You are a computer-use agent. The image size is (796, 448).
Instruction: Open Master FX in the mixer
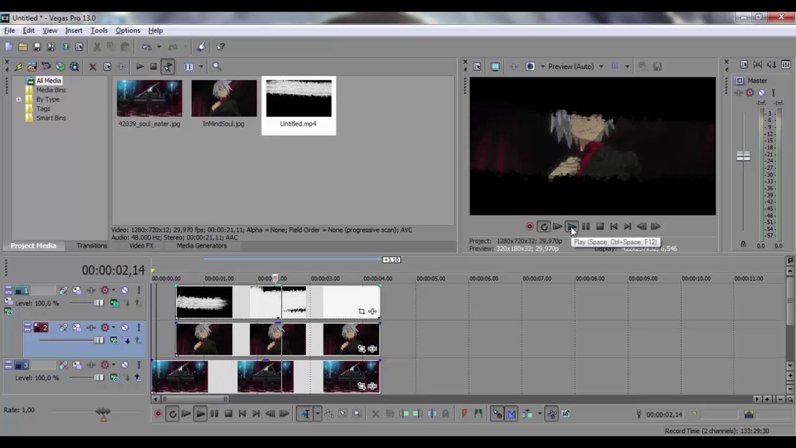(x=738, y=93)
